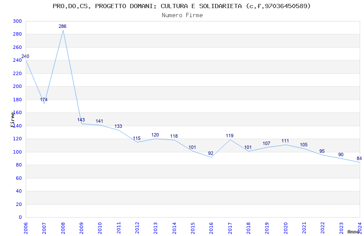
Task: Click the data label 107 for 2019
Action: [x=266, y=143]
